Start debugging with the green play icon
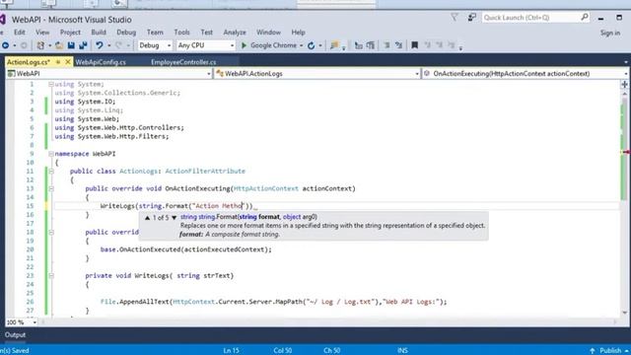Image resolution: width=631 pixels, height=355 pixels. click(244, 45)
